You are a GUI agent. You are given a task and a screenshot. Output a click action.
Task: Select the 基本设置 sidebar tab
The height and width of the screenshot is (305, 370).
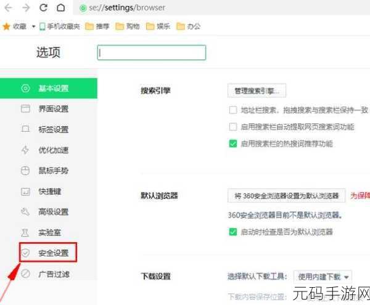coord(49,88)
